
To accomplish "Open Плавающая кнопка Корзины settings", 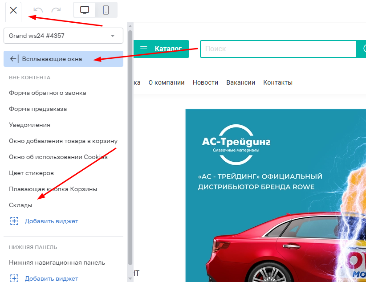I will (53, 189).
